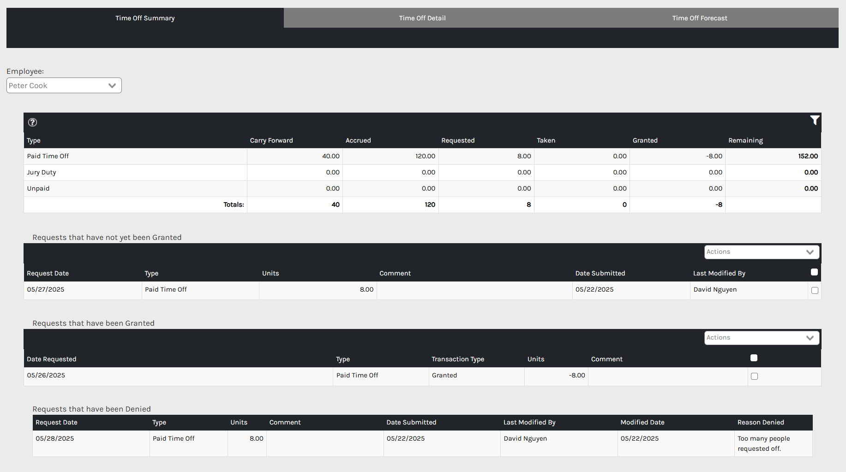Viewport: 846px width, 472px height.
Task: Click the Last Modified By header in Denied table
Action: point(529,422)
